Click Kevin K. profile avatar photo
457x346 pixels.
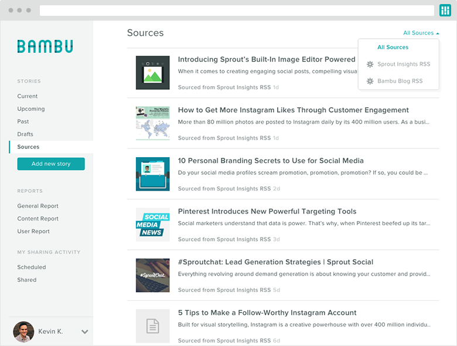point(23,332)
